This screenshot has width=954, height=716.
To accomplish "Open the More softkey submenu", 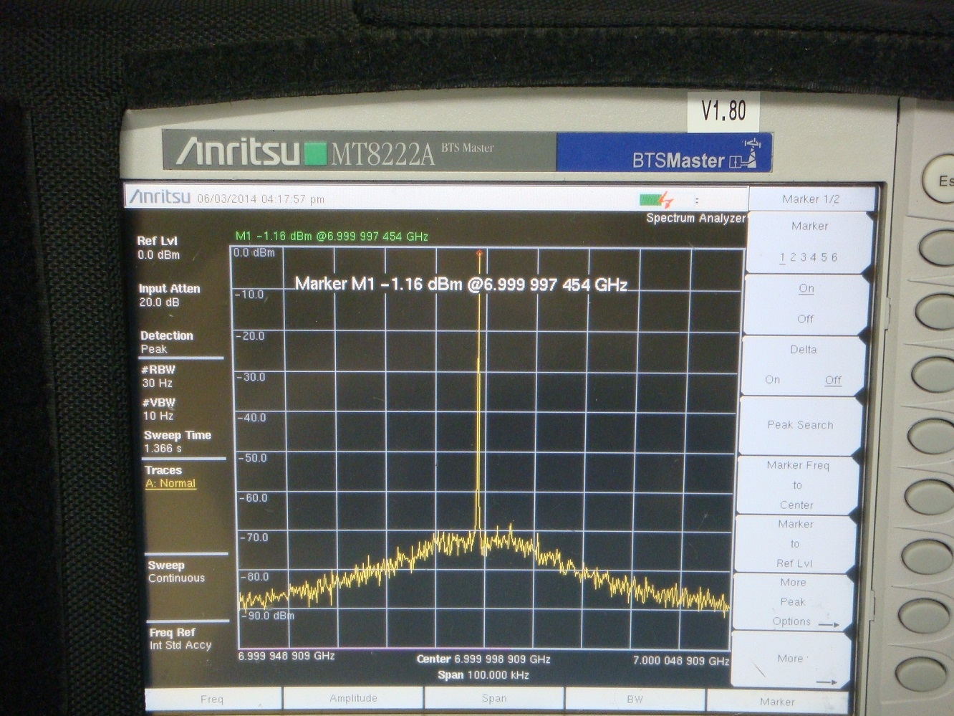I will pos(791,660).
